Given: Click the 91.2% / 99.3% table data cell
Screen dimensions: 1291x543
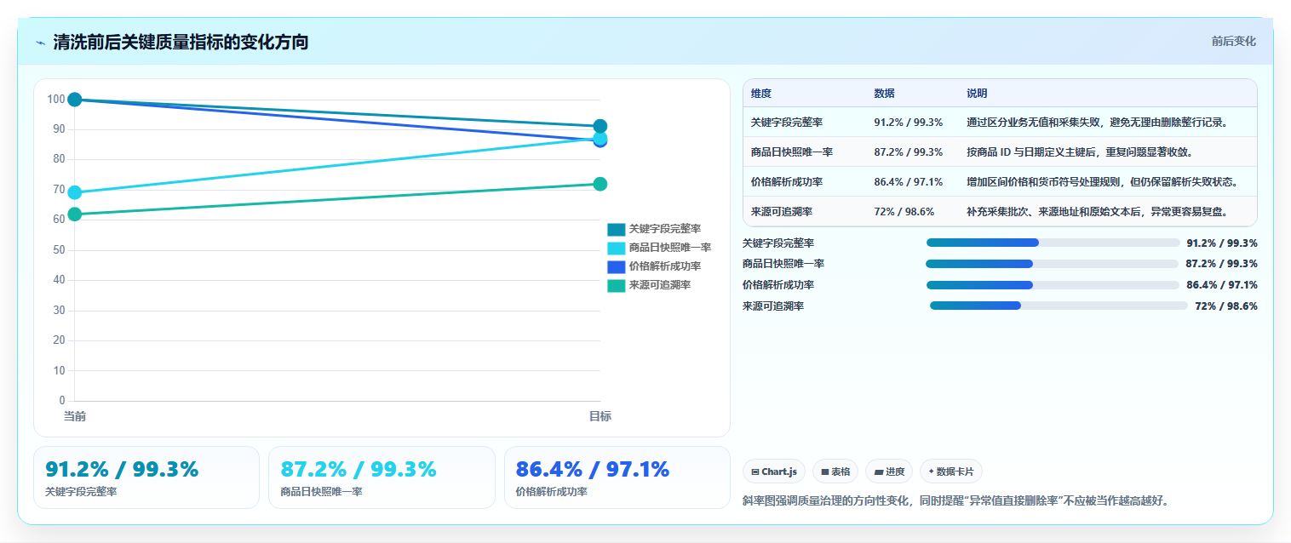Looking at the screenshot, I should coord(913,122).
